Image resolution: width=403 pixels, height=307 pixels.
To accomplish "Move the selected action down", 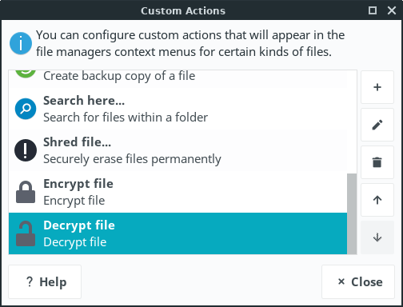I will [x=377, y=237].
